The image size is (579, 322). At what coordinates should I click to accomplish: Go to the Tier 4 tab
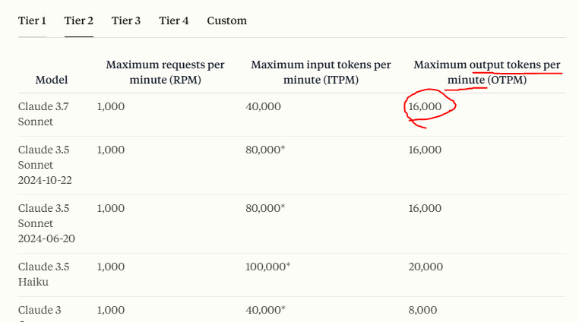173,21
